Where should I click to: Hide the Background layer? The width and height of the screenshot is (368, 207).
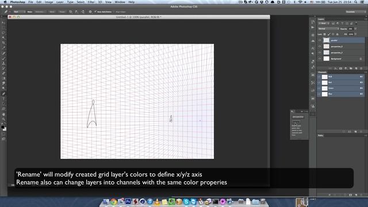[x=320, y=59]
